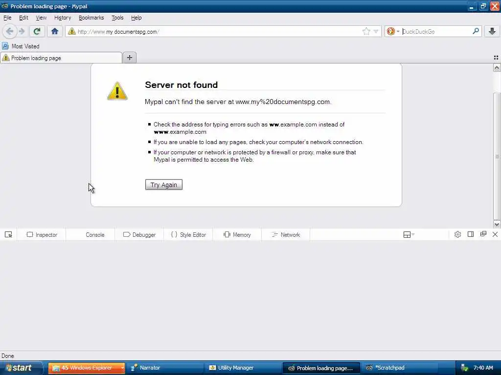Viewport: 501px width, 375px height.
Task: Open the Windows Start menu
Action: (21, 368)
